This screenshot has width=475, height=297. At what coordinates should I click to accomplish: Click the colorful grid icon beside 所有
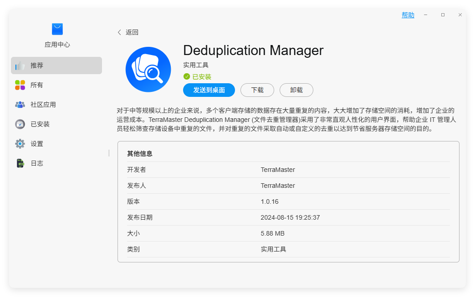pyautogui.click(x=20, y=85)
